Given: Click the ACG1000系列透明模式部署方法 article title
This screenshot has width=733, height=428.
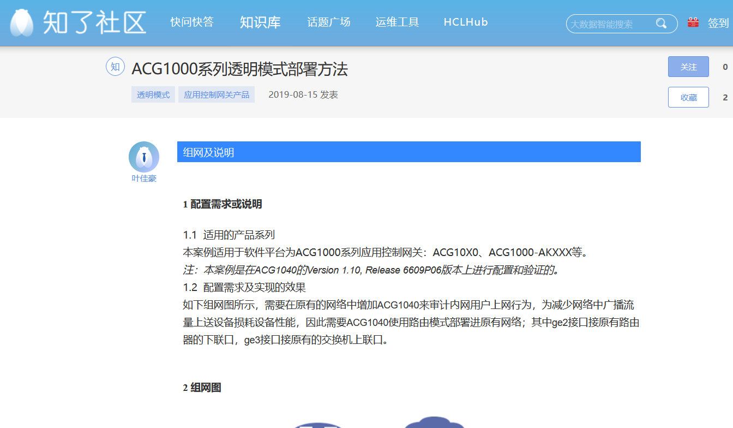Looking at the screenshot, I should [x=239, y=69].
